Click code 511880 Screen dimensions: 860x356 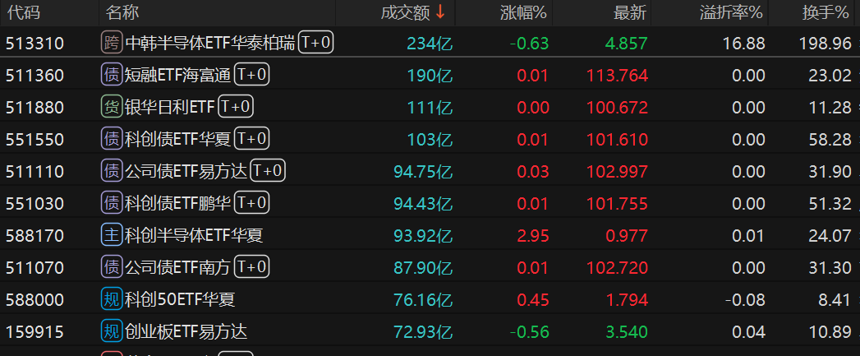(35, 108)
